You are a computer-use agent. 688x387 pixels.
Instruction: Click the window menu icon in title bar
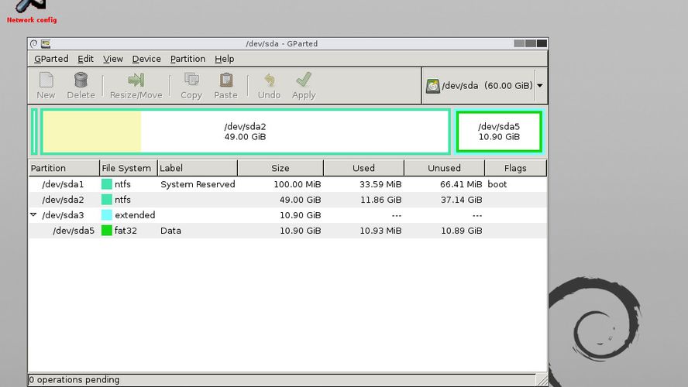(x=34, y=43)
